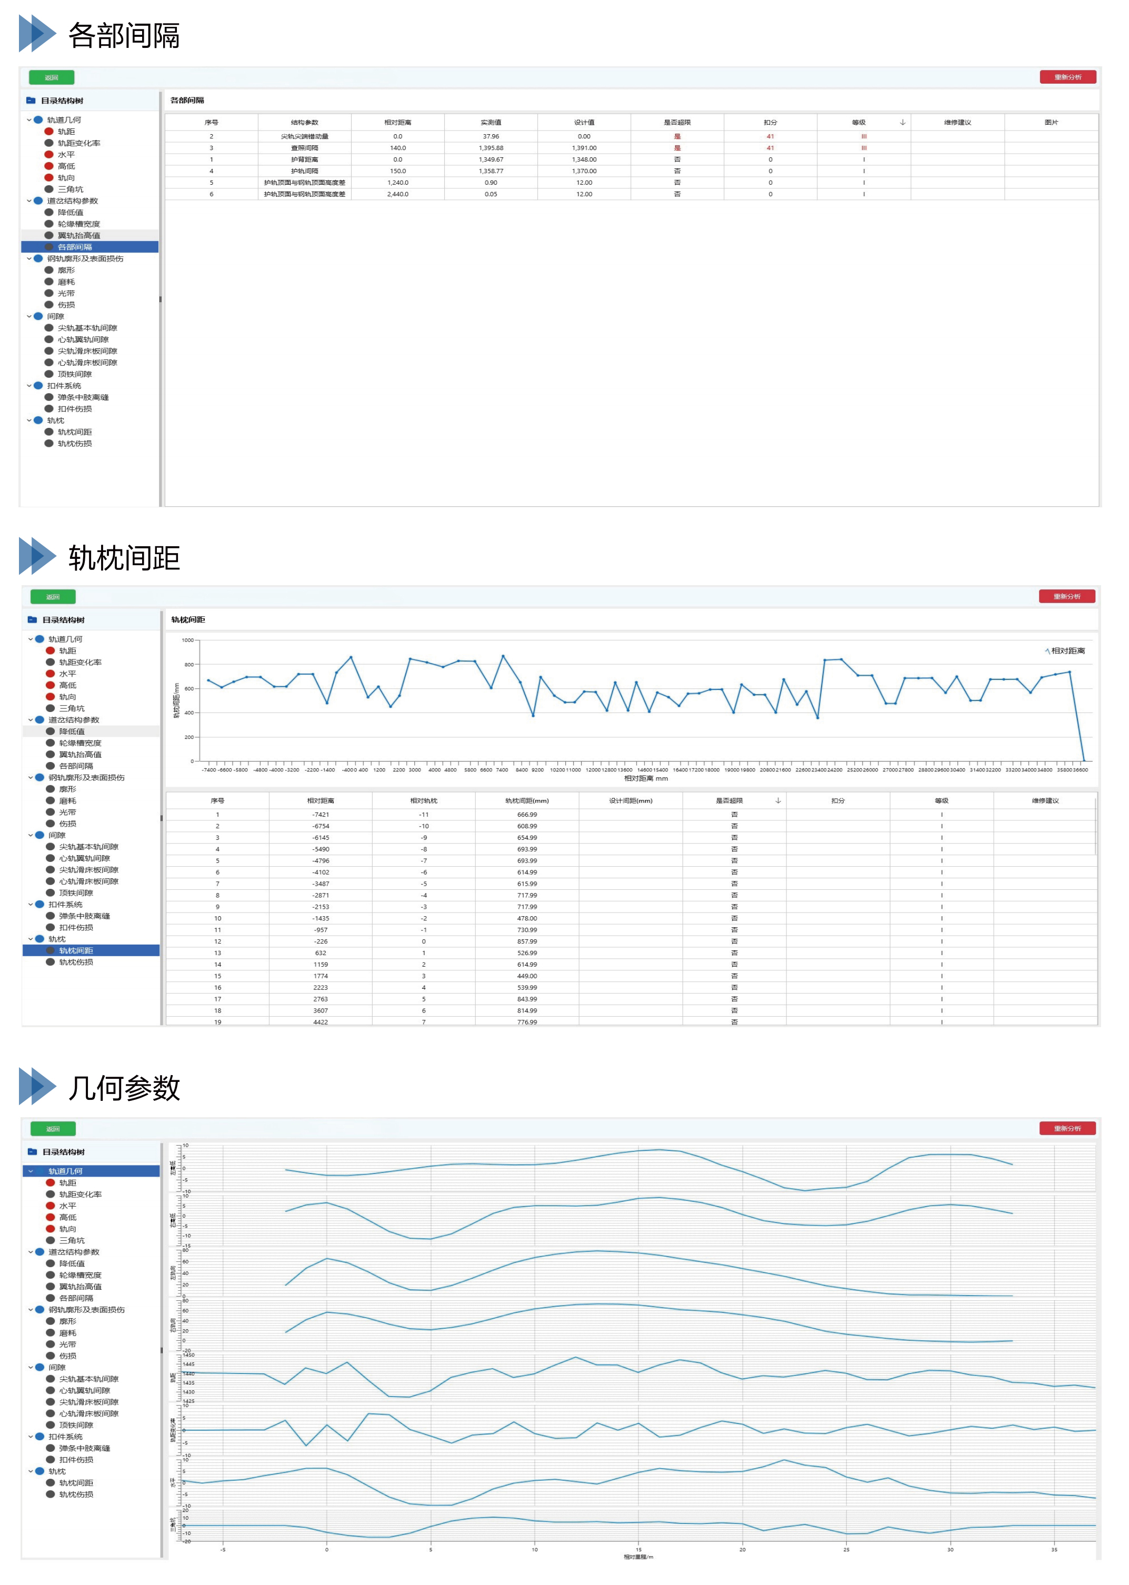Click sort arrow icon in 是否超限 header of 轨枕间距 table

tap(778, 800)
